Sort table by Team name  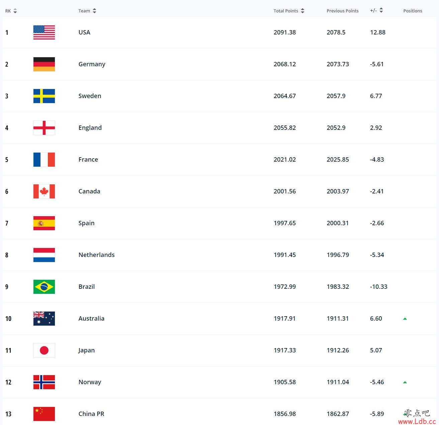tap(87, 11)
